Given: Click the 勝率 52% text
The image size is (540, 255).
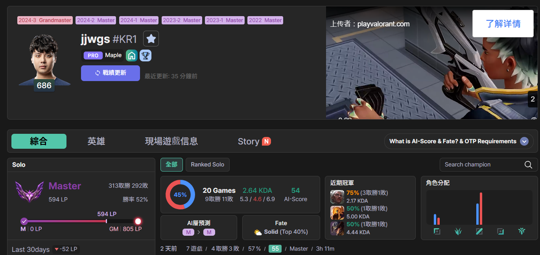Looking at the screenshot, I should tap(135, 200).
